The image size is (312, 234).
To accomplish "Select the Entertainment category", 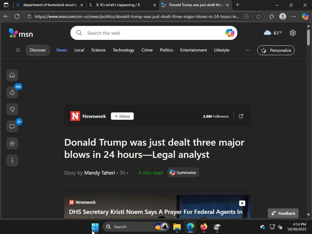I will point(193,50).
